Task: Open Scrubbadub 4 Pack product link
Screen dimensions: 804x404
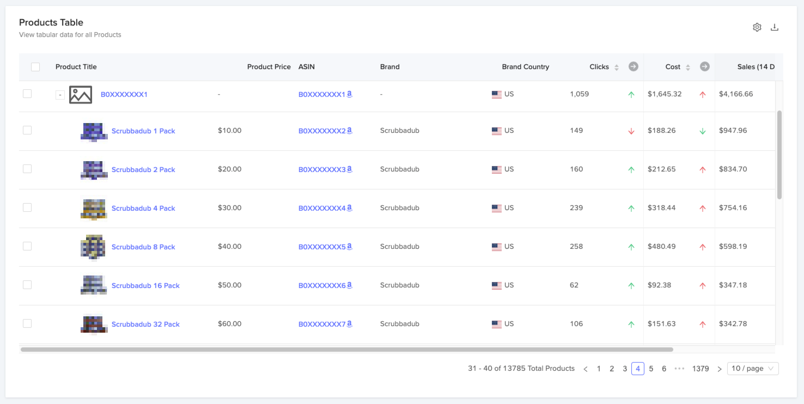Action: click(x=143, y=209)
